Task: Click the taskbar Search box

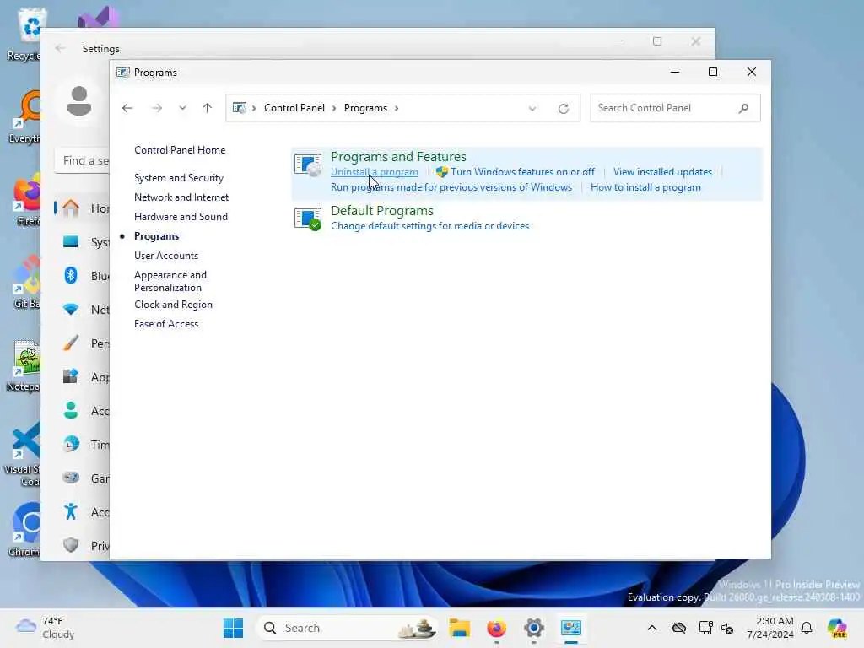Action: [x=348, y=628]
